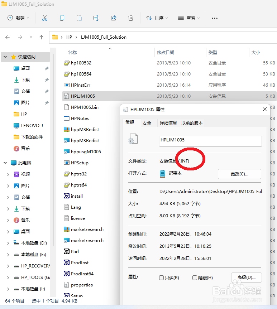
Task: Toggle Hidden (隐藏) checkbox
Action: [x=195, y=277]
